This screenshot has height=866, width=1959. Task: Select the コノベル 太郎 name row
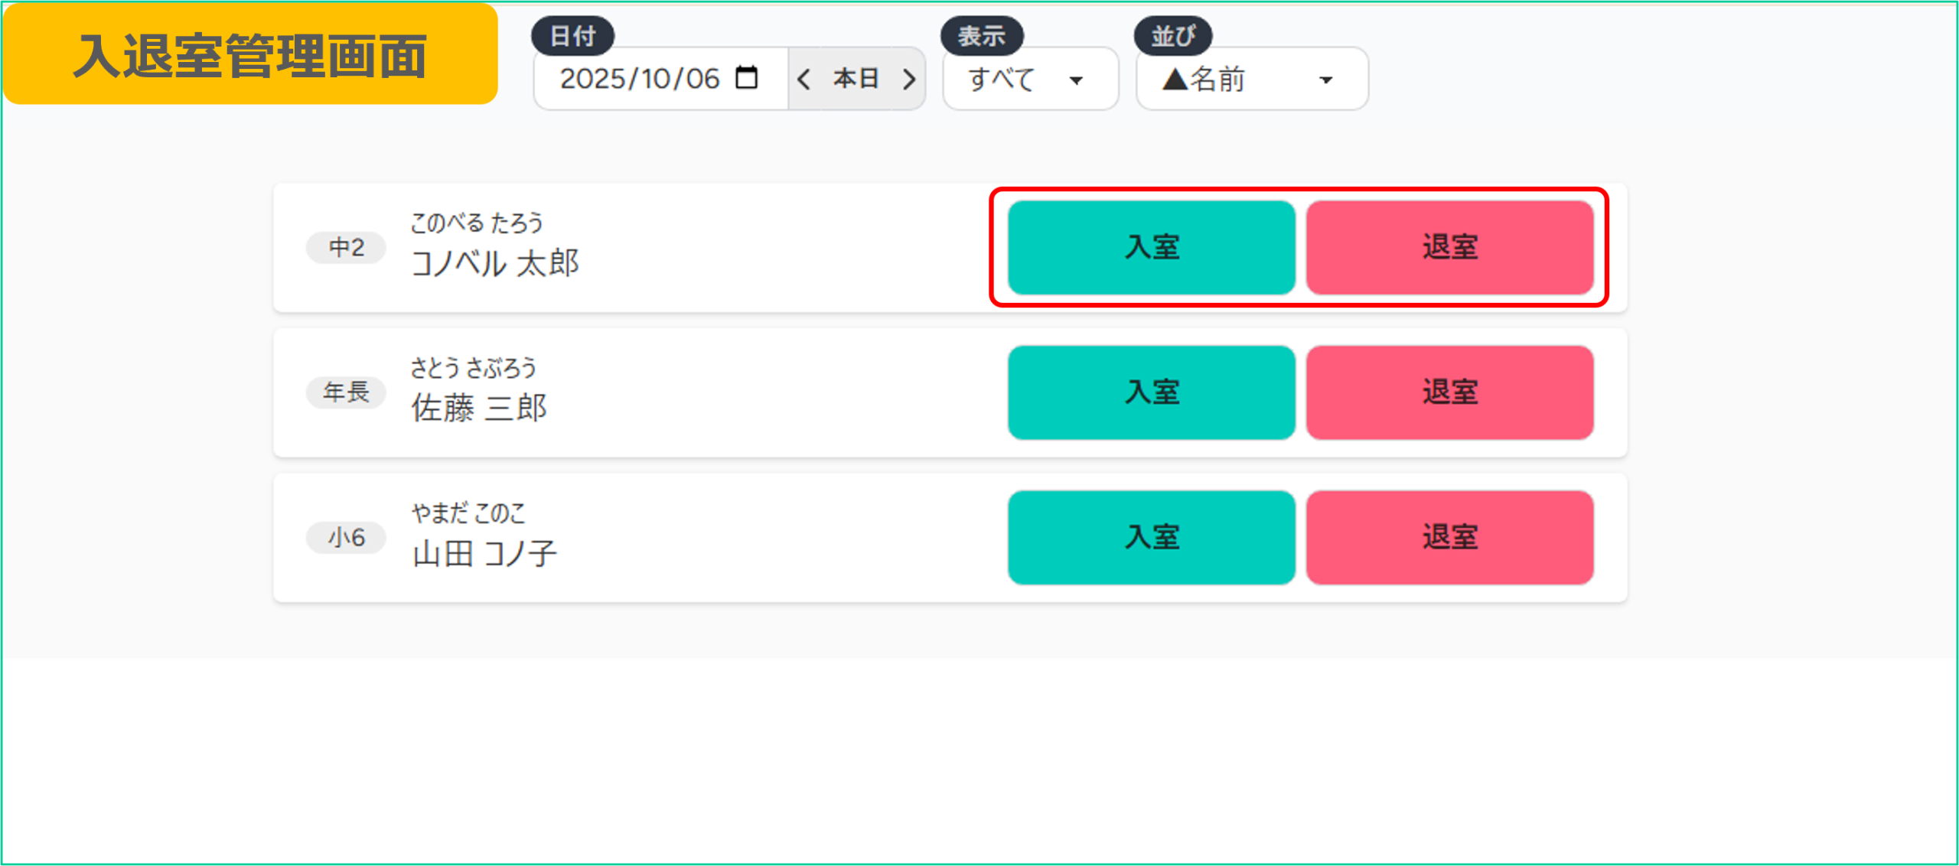point(495,262)
